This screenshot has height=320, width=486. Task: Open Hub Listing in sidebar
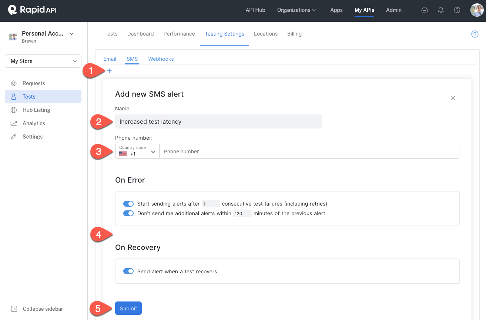click(x=36, y=110)
